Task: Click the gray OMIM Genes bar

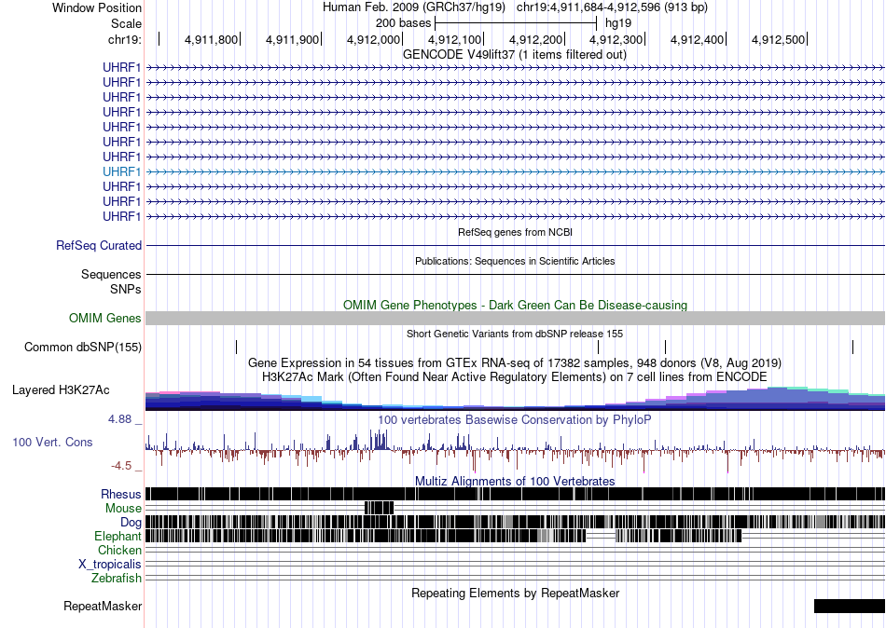Action: point(515,318)
